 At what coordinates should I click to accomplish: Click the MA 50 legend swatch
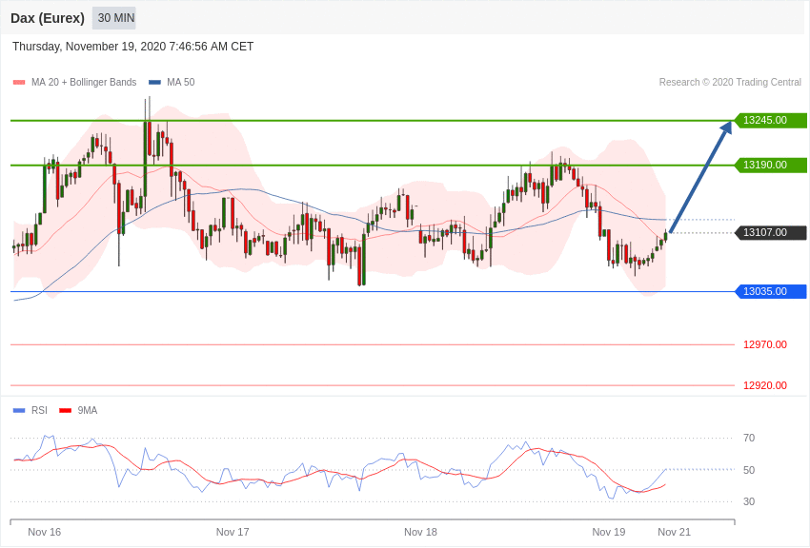coord(154,82)
